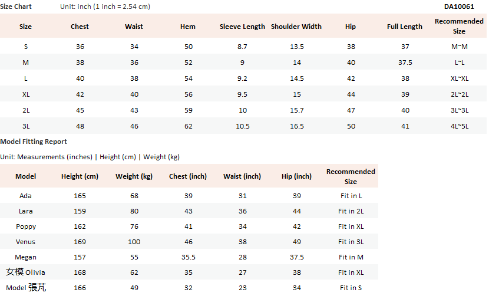Click the inch to cm unit note
489x299 pixels.
(x=105, y=6)
